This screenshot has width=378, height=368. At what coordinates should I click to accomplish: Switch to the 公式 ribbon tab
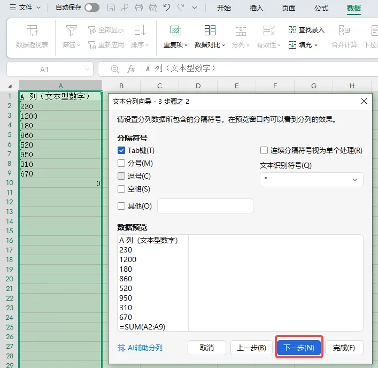(321, 8)
